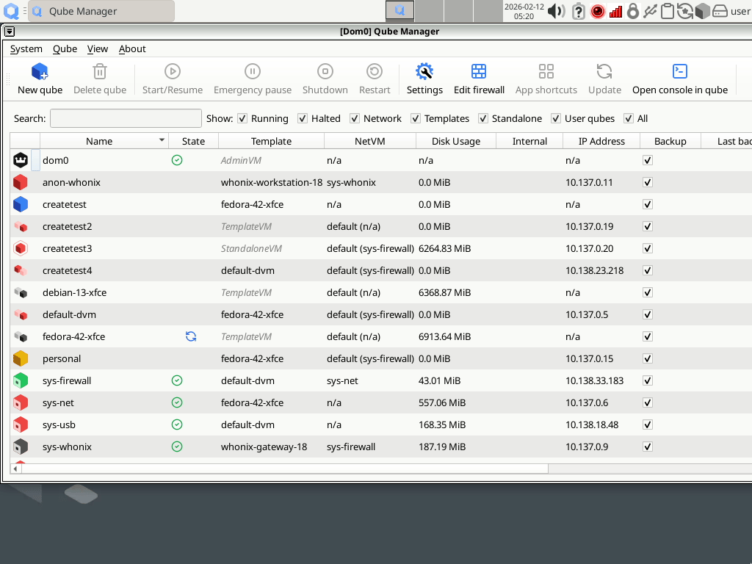Image resolution: width=752 pixels, height=564 pixels.
Task: Click the Disk Usage column header
Action: tap(455, 141)
